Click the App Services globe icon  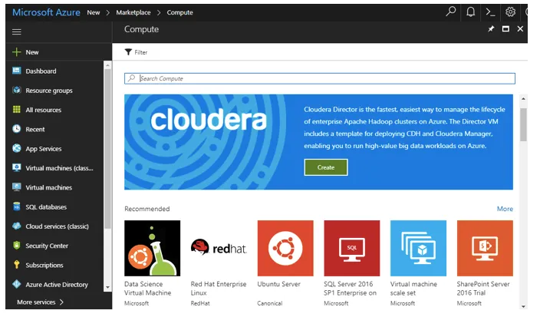click(x=17, y=148)
